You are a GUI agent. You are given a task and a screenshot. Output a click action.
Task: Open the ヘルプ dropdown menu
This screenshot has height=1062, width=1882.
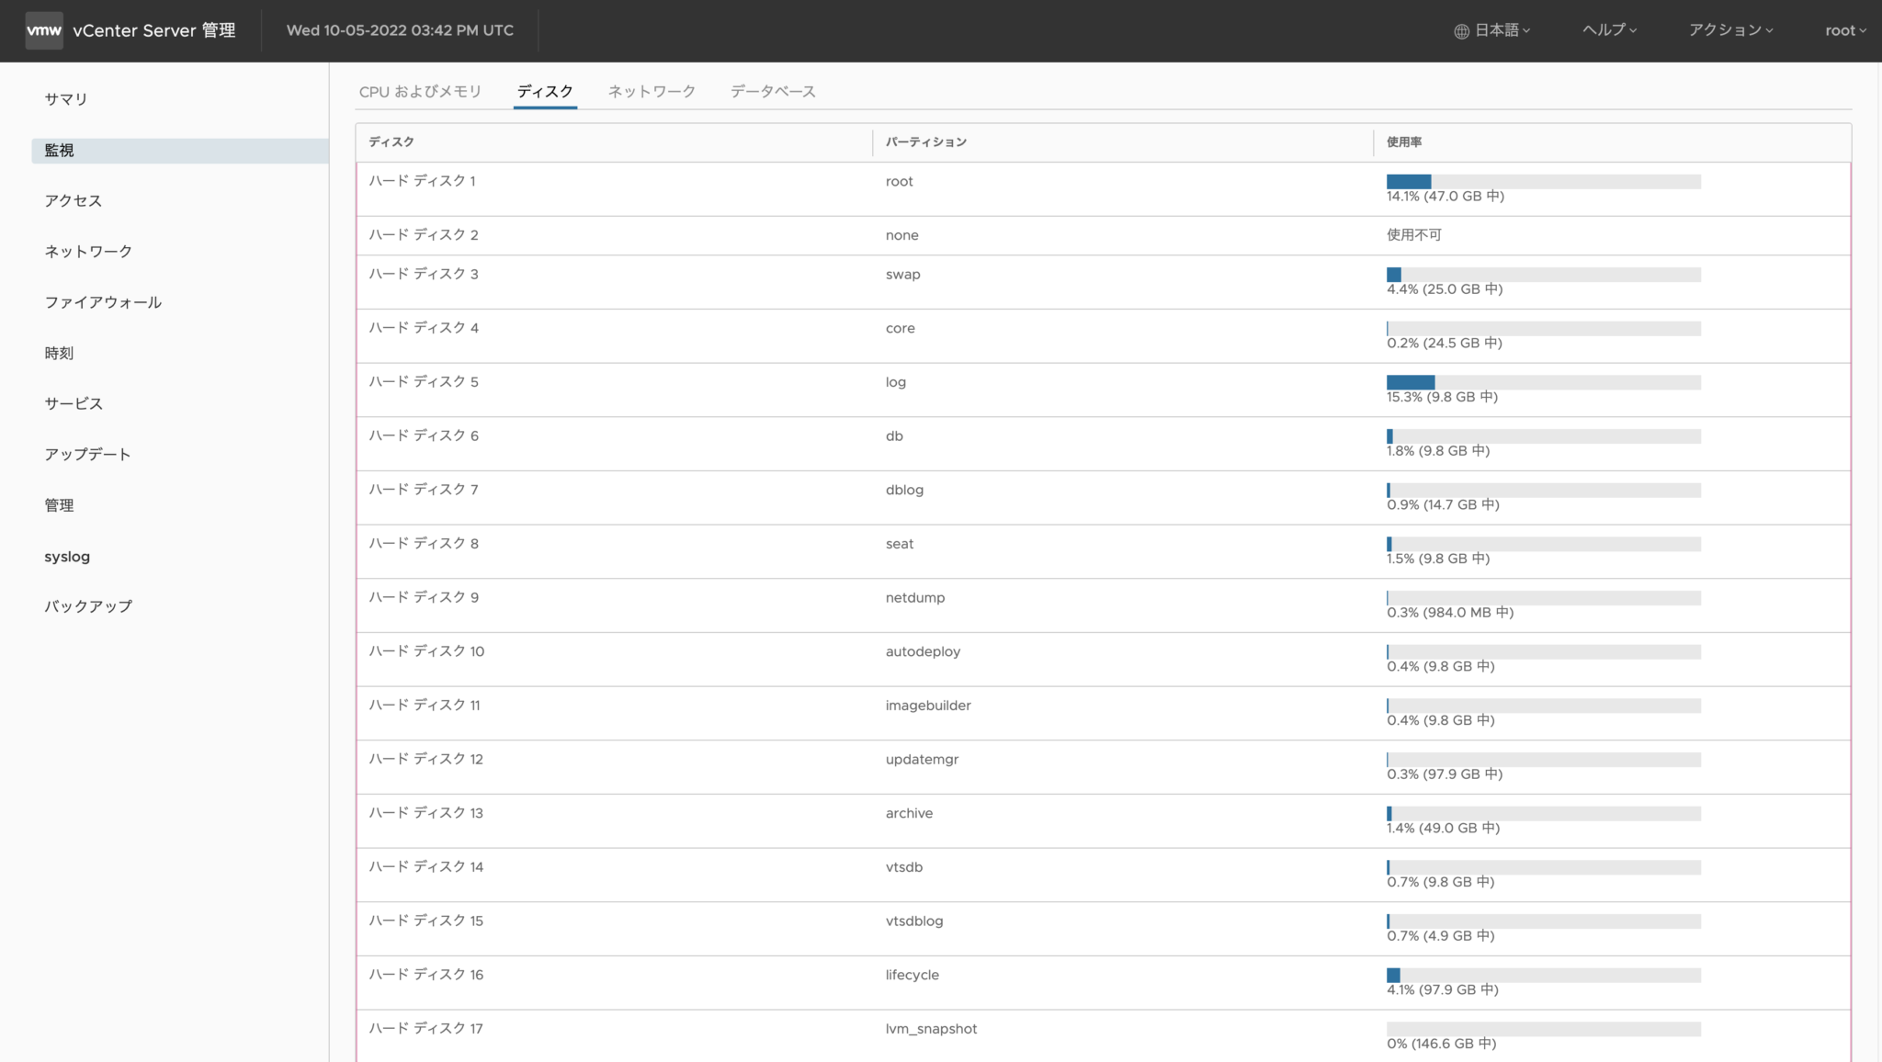click(x=1608, y=29)
